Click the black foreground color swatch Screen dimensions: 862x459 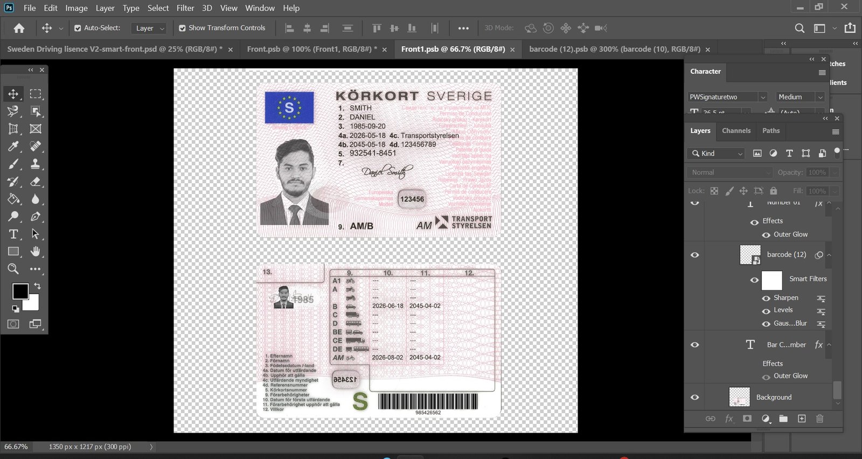pyautogui.click(x=20, y=291)
